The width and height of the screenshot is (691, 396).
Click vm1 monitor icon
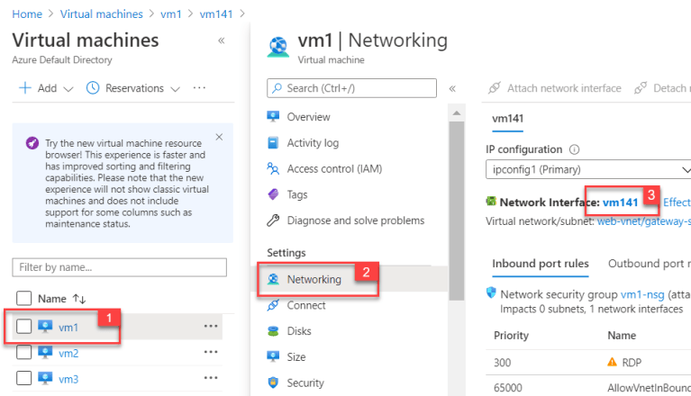pos(45,327)
